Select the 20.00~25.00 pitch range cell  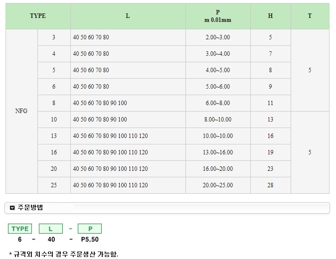point(218,185)
